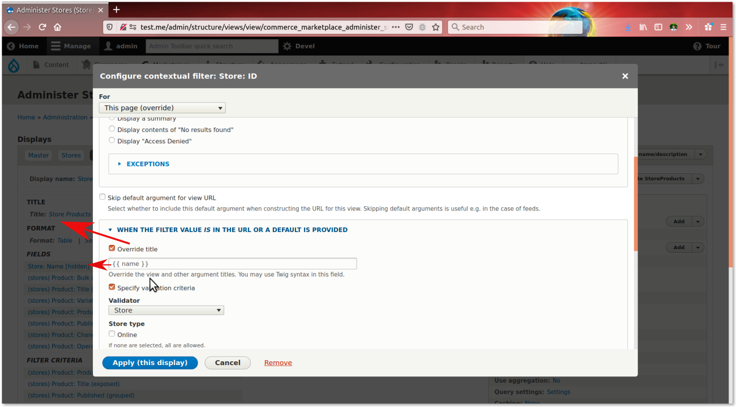Uncheck Specify validation criteria
Screen dimensions: 736x407
coord(112,287)
